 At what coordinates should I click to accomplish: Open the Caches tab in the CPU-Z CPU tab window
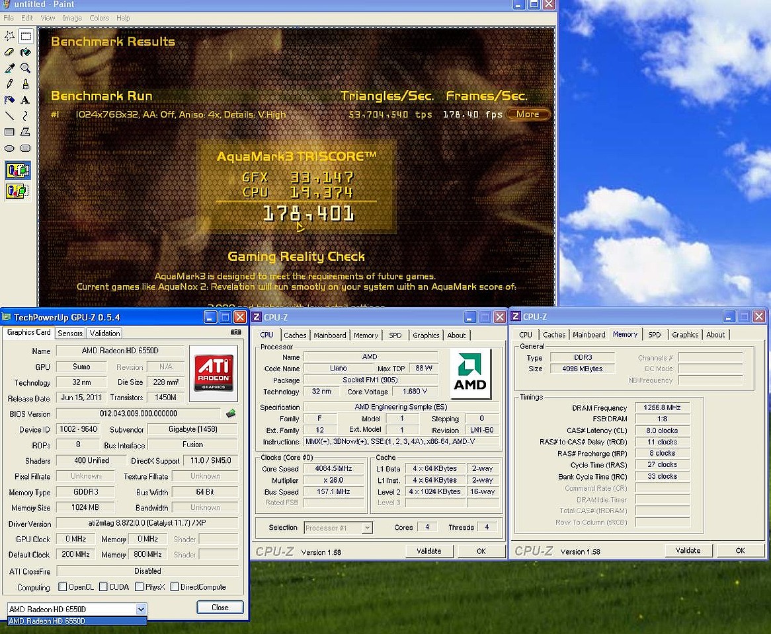point(295,335)
